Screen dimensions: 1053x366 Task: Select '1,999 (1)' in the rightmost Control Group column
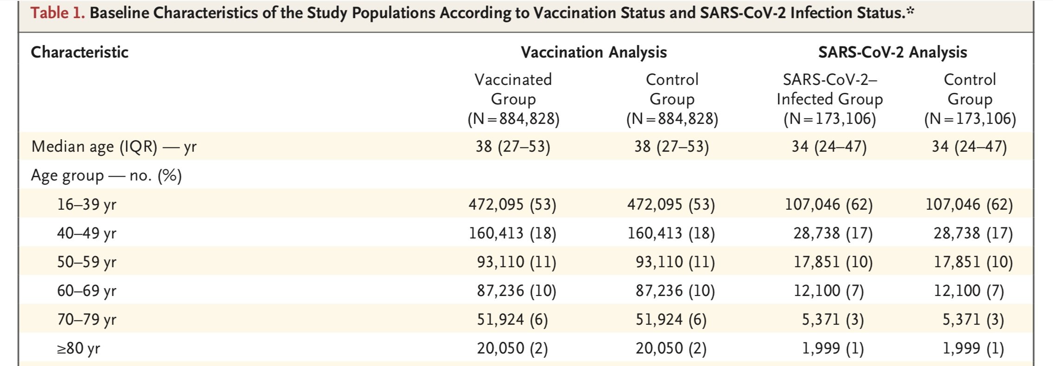pos(973,348)
